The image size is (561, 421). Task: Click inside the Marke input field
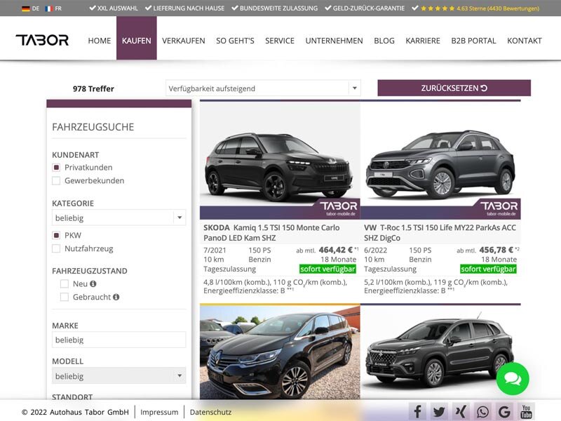pyautogui.click(x=118, y=340)
